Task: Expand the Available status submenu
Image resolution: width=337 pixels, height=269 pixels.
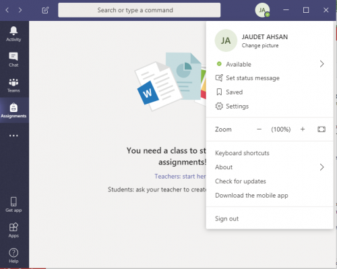Action: pyautogui.click(x=322, y=64)
